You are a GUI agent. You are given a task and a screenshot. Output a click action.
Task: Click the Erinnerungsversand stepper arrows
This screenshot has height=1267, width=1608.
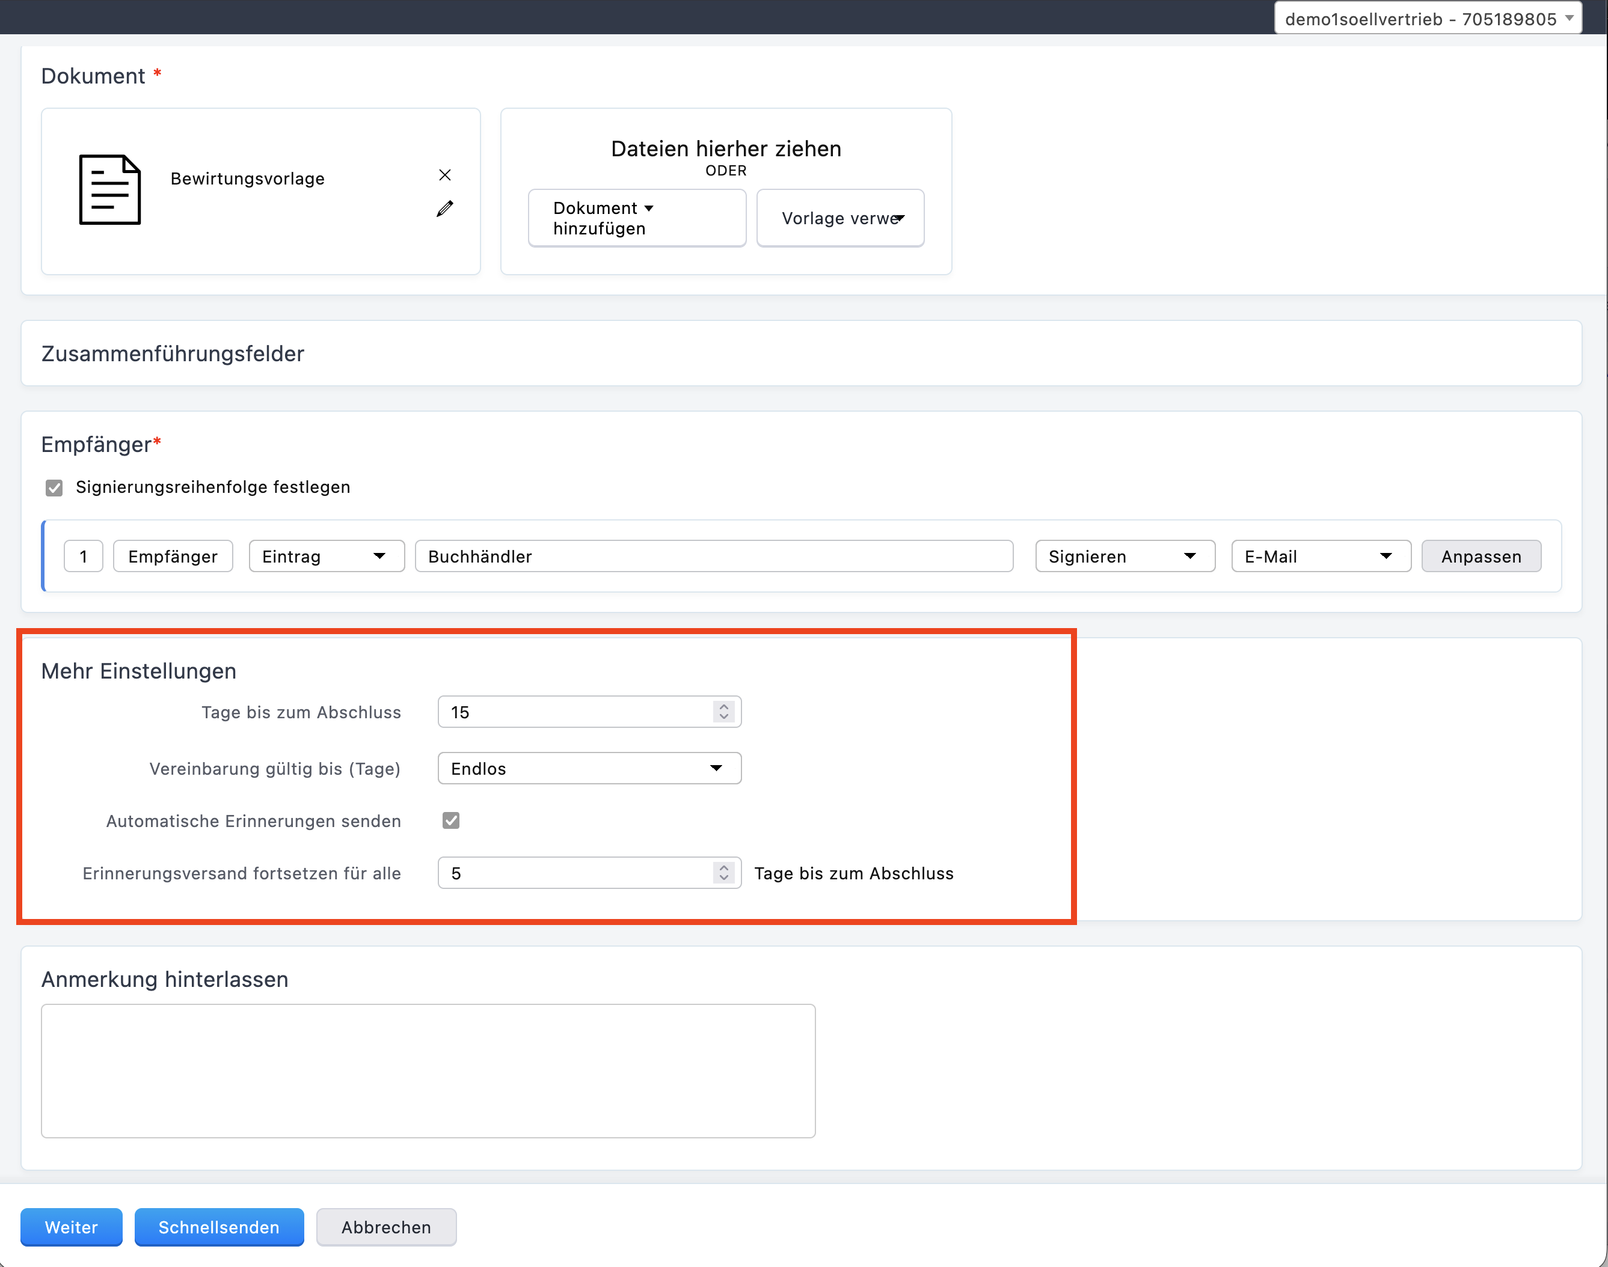[x=724, y=873]
